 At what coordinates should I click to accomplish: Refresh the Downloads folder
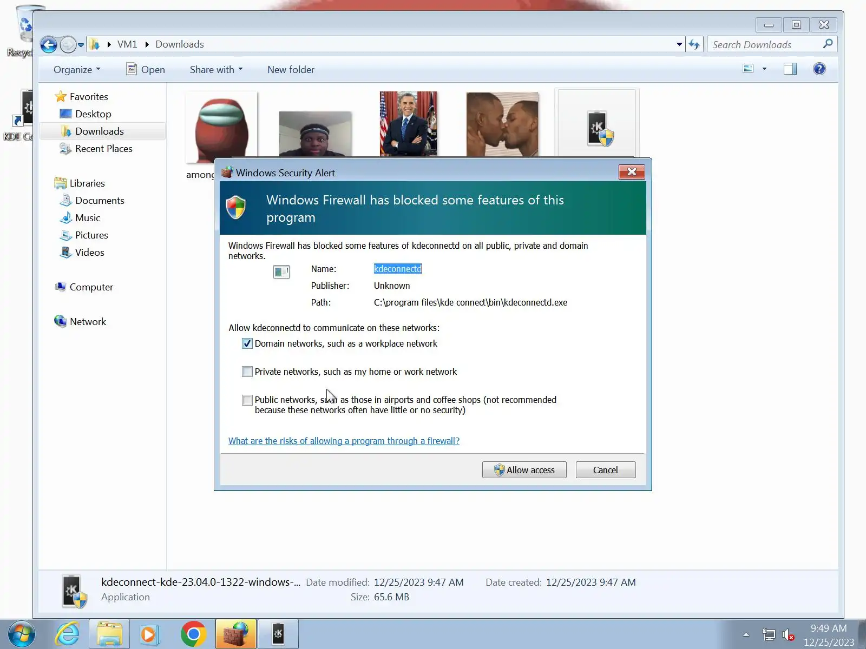tap(694, 44)
